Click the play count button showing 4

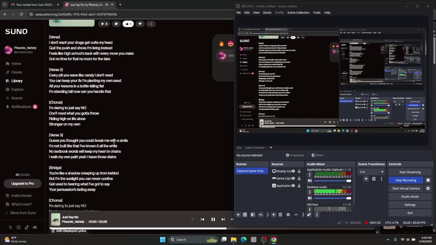104,24
